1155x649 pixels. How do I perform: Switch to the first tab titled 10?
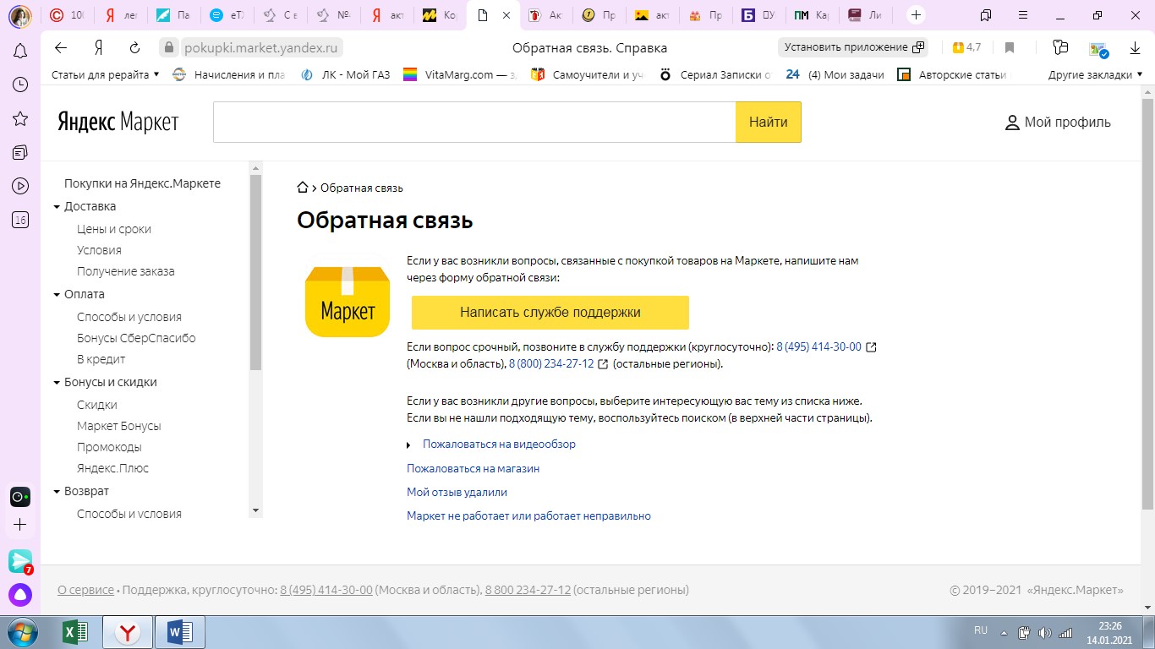[68, 15]
